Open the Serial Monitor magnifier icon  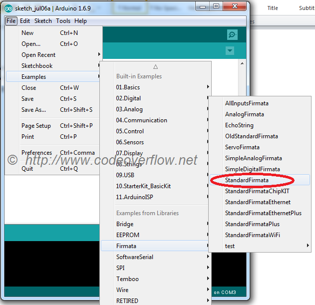click(x=232, y=35)
